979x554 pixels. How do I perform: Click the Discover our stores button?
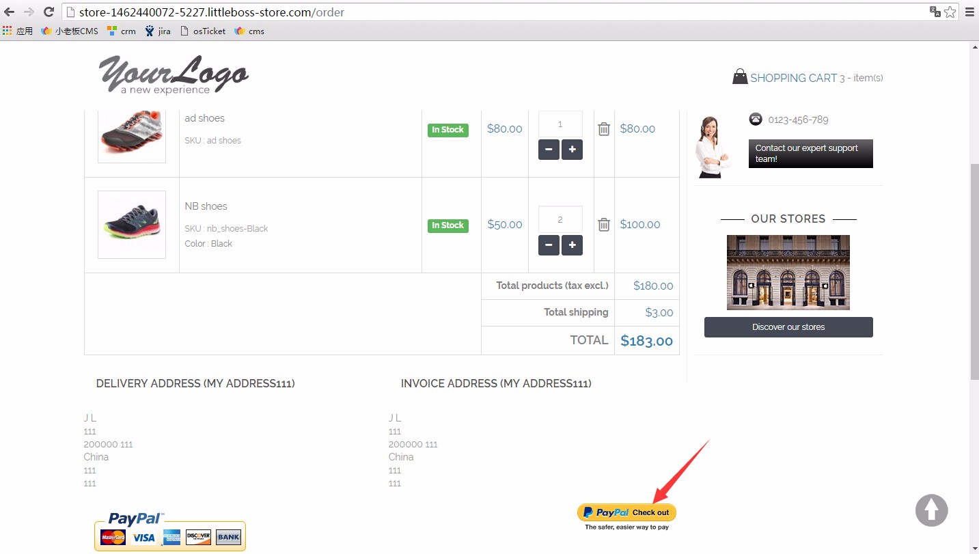(x=788, y=327)
